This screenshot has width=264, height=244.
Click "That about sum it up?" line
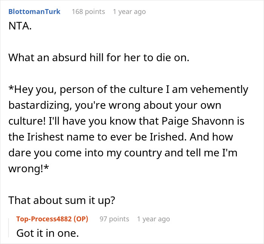pyautogui.click(x=61, y=200)
